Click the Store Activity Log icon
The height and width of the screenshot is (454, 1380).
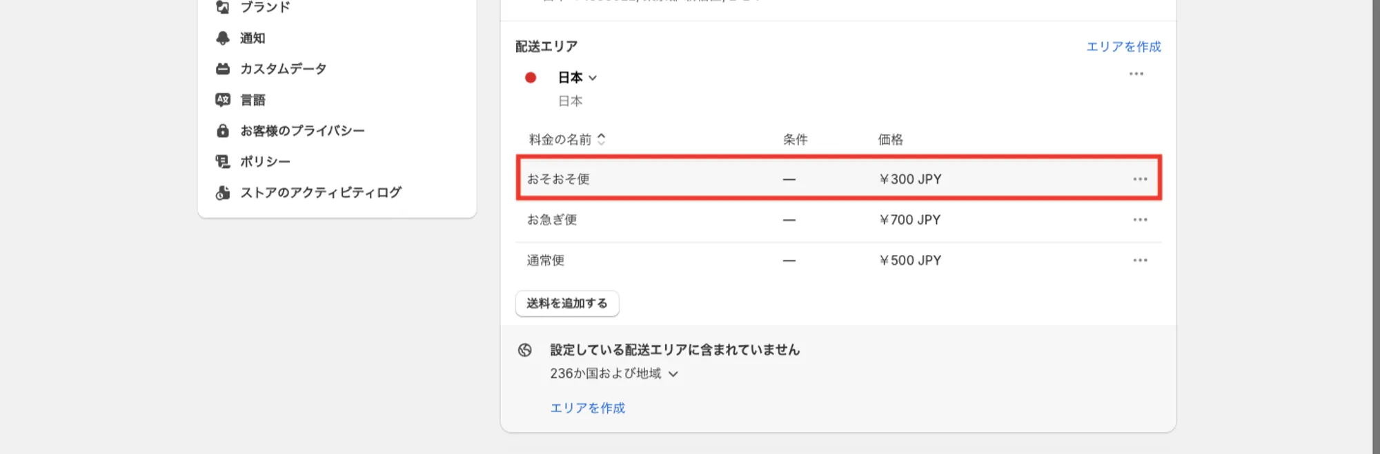tap(222, 192)
